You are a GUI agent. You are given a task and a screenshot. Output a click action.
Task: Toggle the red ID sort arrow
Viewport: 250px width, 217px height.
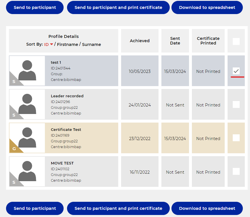(51, 44)
